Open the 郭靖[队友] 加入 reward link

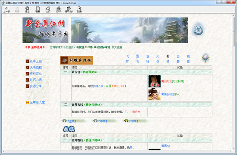(171, 94)
